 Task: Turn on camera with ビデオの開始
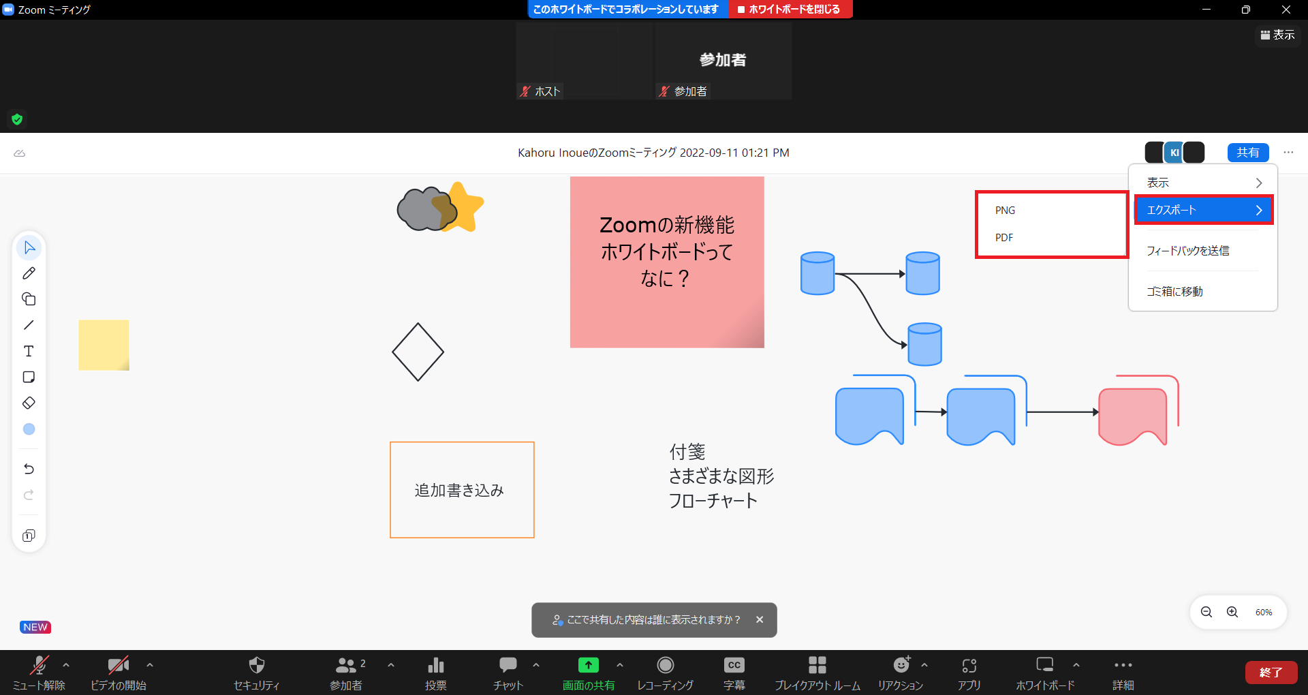click(118, 673)
